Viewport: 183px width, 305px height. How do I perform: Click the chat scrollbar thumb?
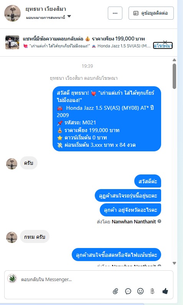click(174, 76)
